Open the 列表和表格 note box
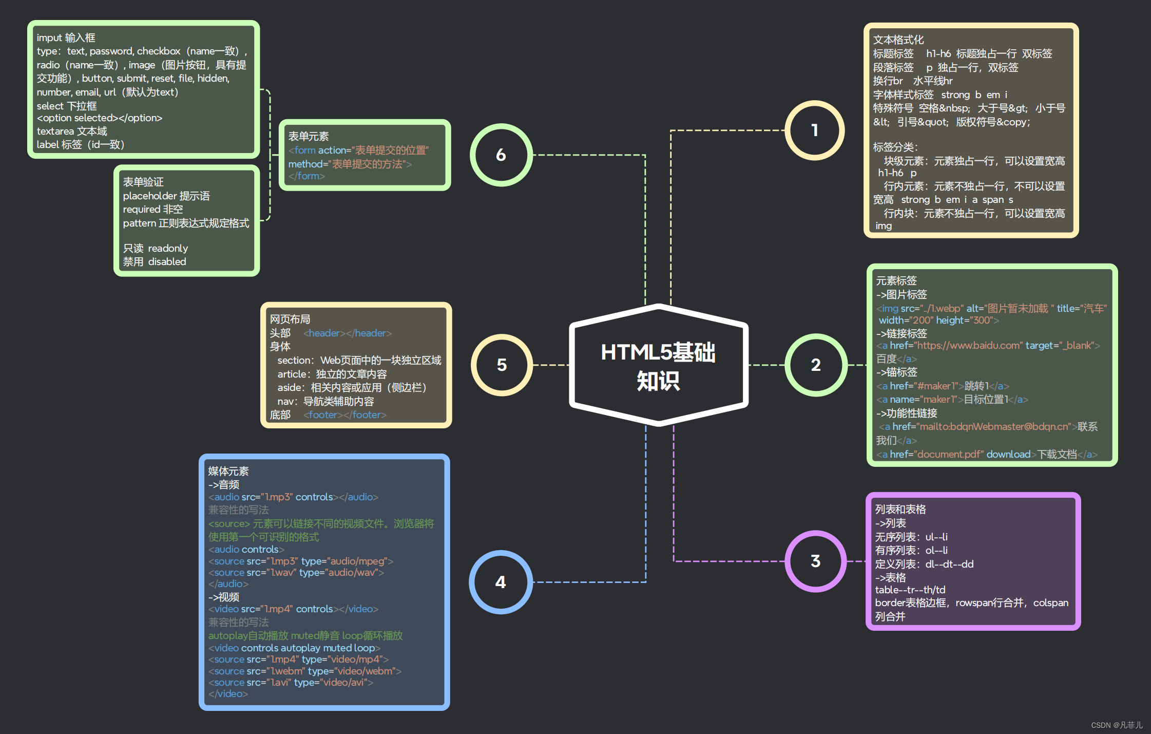This screenshot has width=1151, height=734. pos(973,561)
